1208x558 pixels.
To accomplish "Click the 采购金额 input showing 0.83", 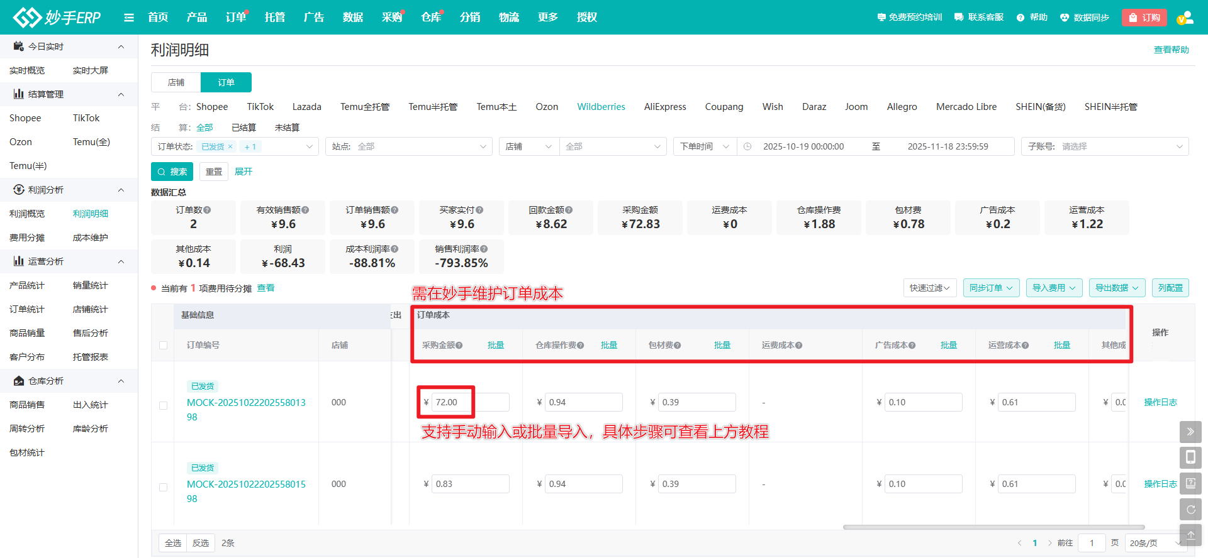I will (470, 484).
